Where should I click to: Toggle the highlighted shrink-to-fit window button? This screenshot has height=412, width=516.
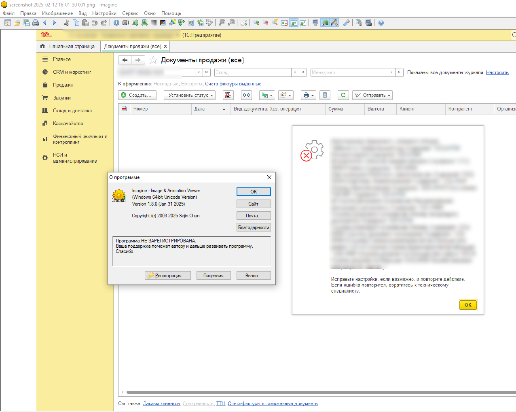point(294,23)
